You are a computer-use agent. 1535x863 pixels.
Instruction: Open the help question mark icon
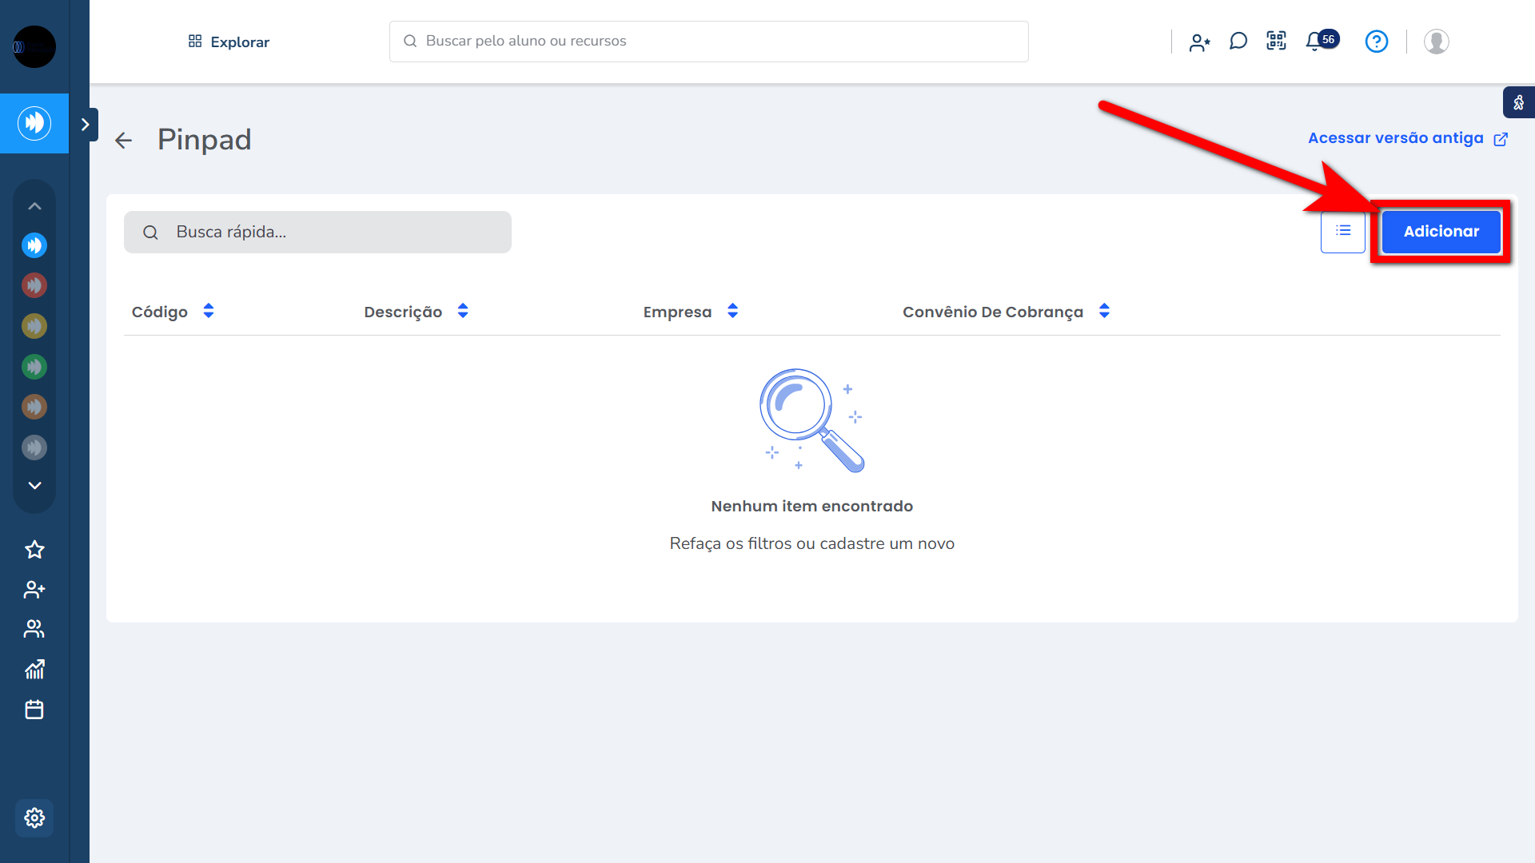(x=1376, y=42)
